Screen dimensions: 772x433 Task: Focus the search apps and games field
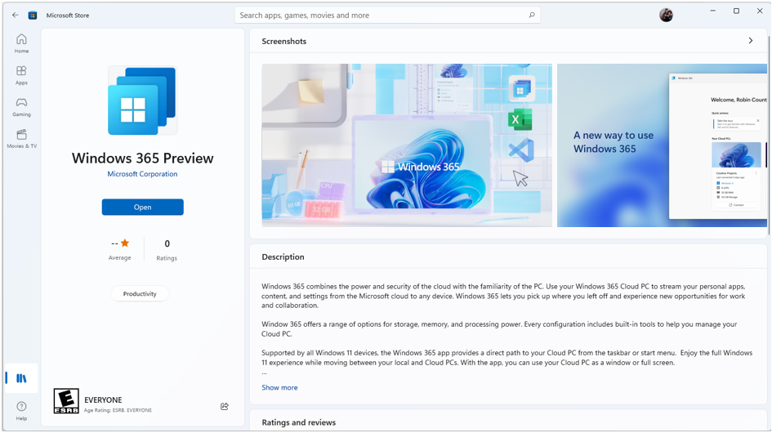387,16
